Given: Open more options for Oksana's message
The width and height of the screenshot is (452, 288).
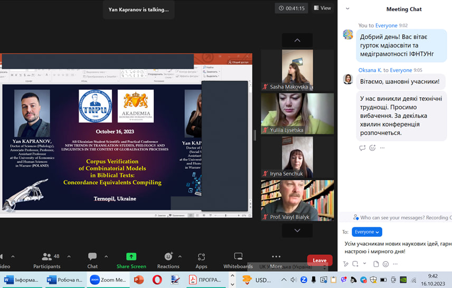Looking at the screenshot, I should point(382,148).
